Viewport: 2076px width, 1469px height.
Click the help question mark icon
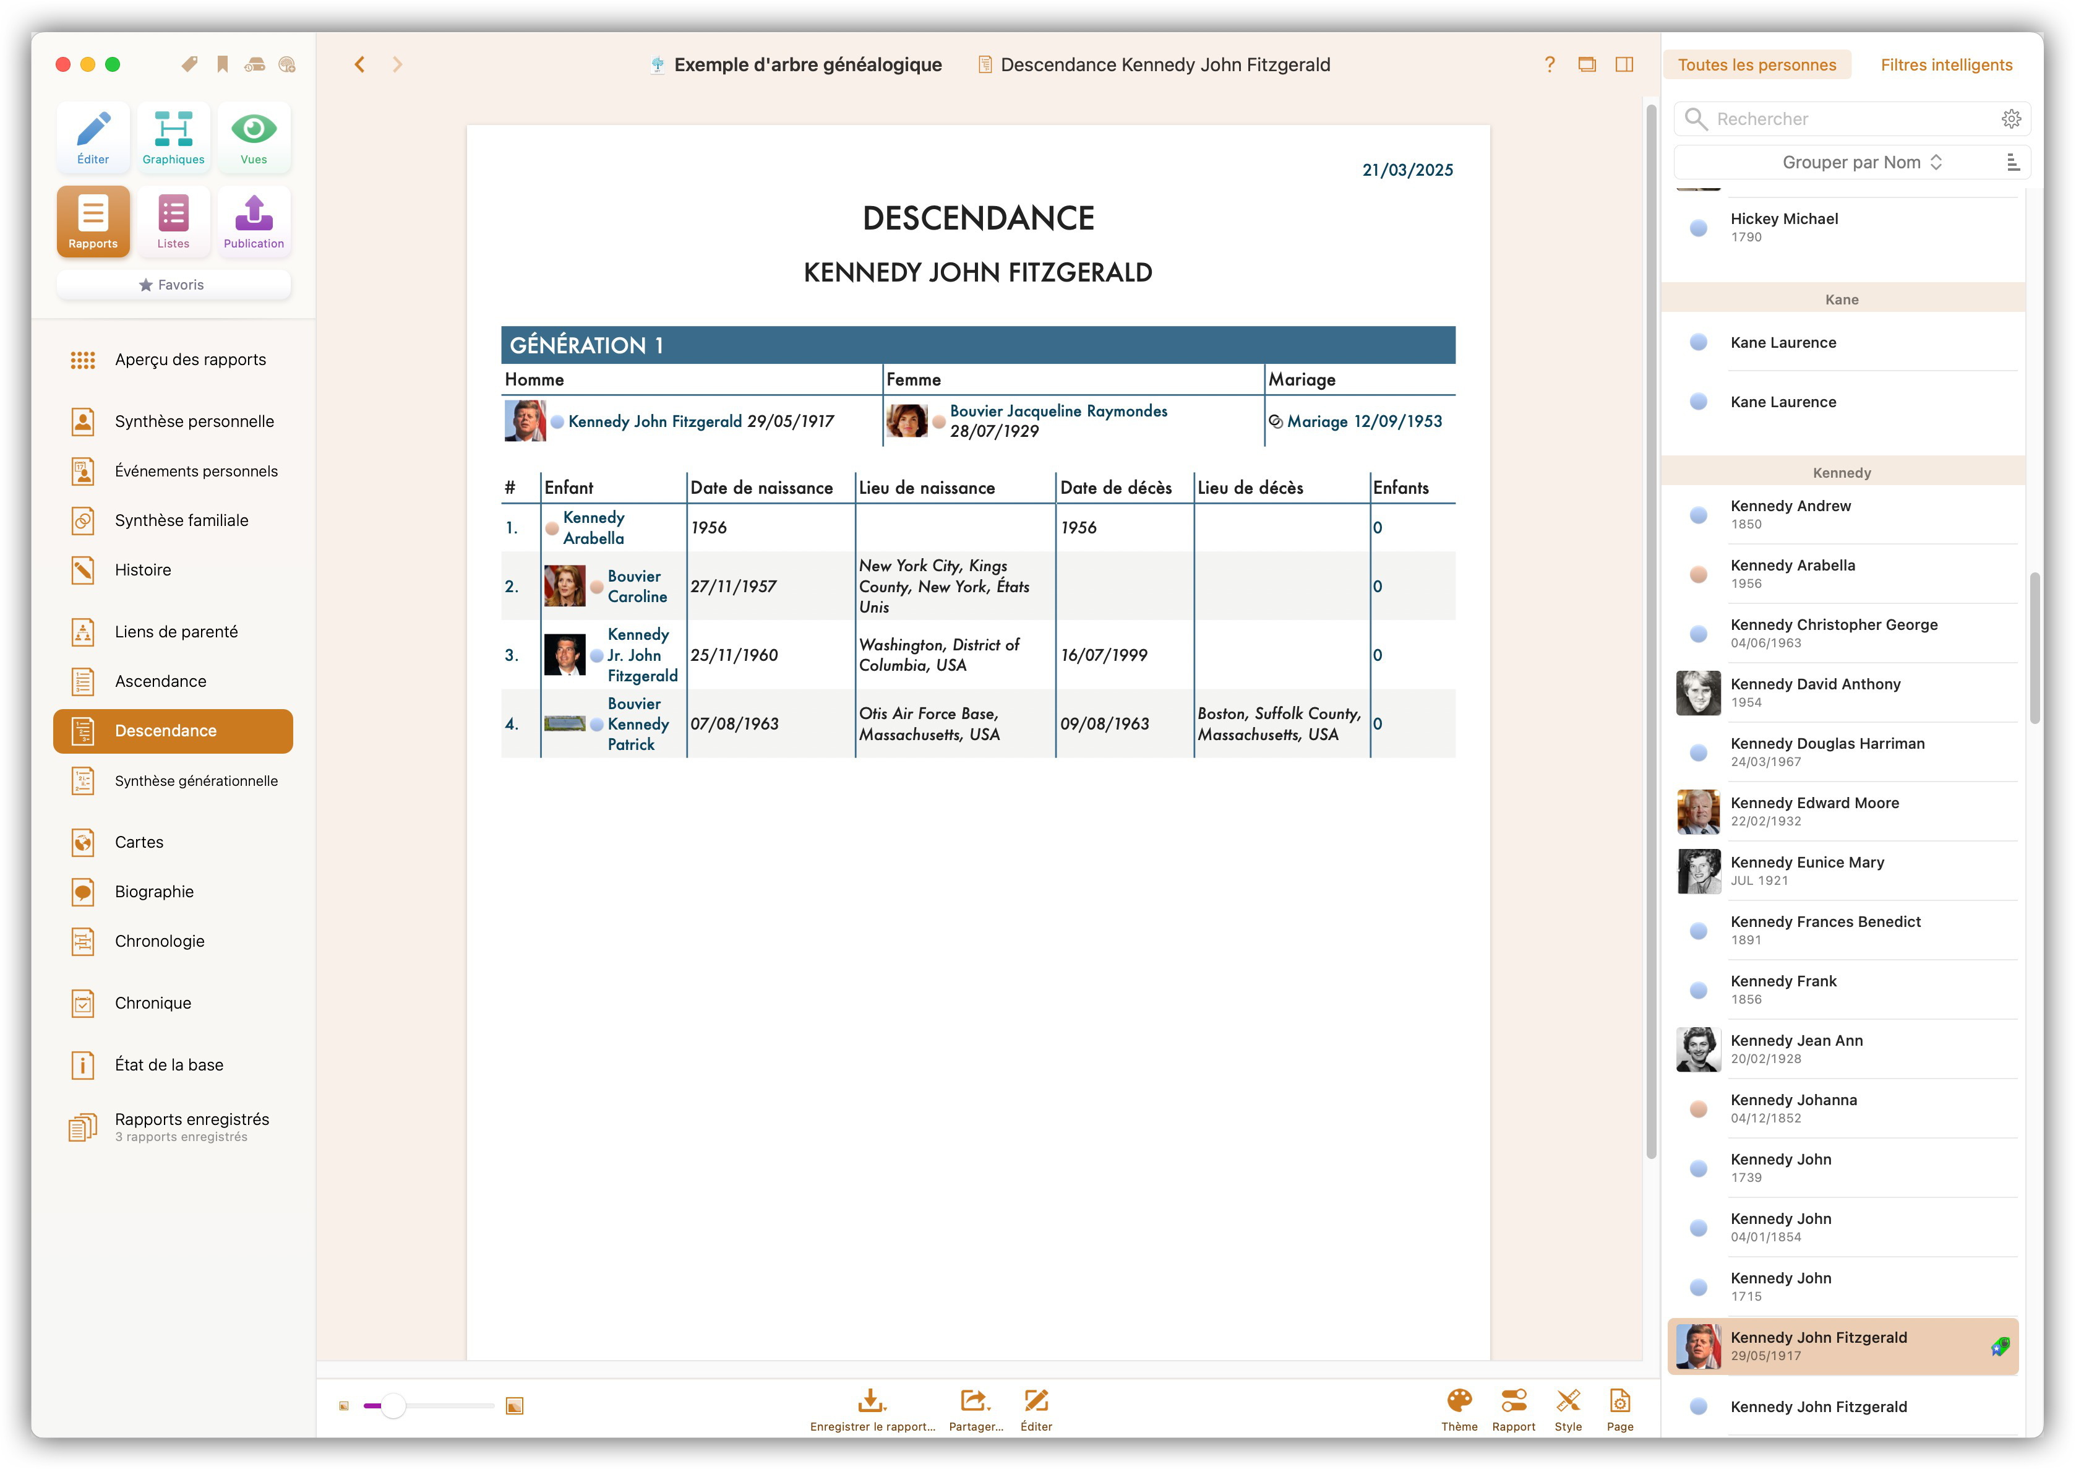coord(1549,64)
